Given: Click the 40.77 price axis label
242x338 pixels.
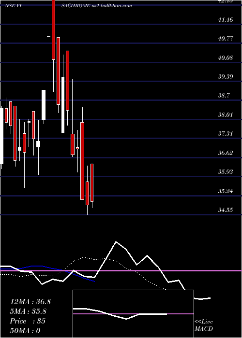Looking at the screenshot, I should click(x=226, y=39).
